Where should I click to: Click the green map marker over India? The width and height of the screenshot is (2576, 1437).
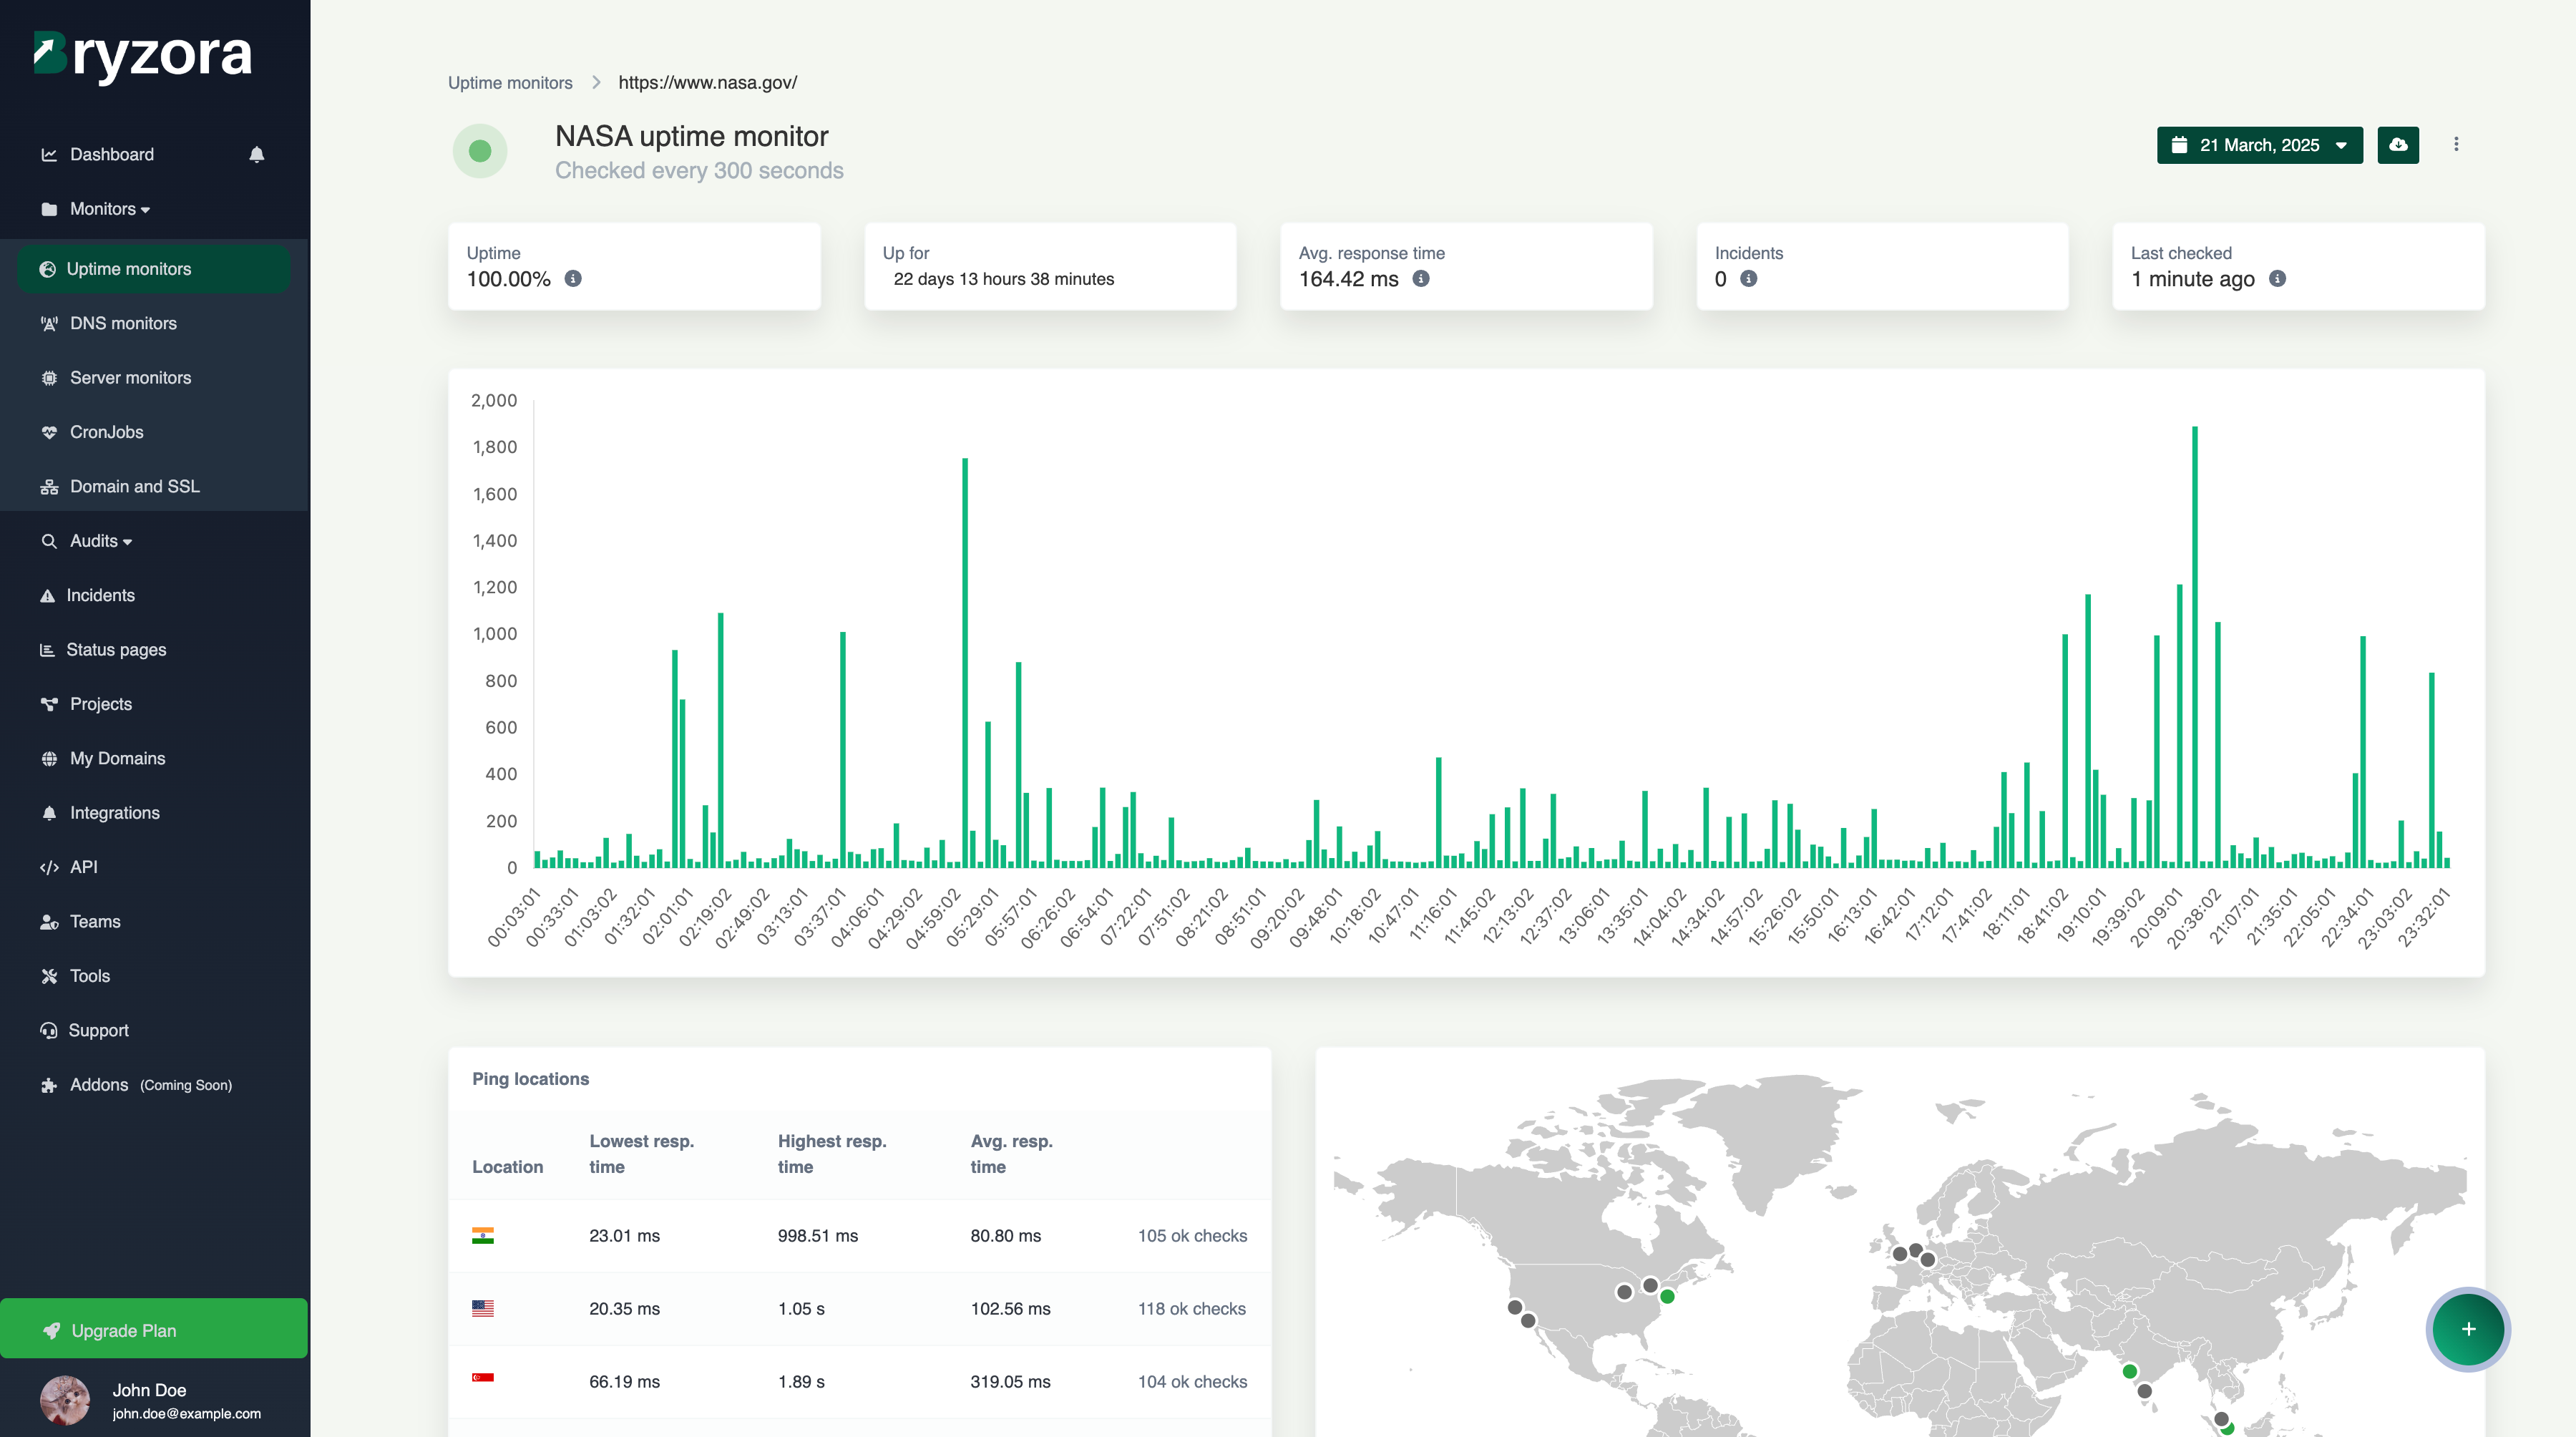[2130, 1371]
